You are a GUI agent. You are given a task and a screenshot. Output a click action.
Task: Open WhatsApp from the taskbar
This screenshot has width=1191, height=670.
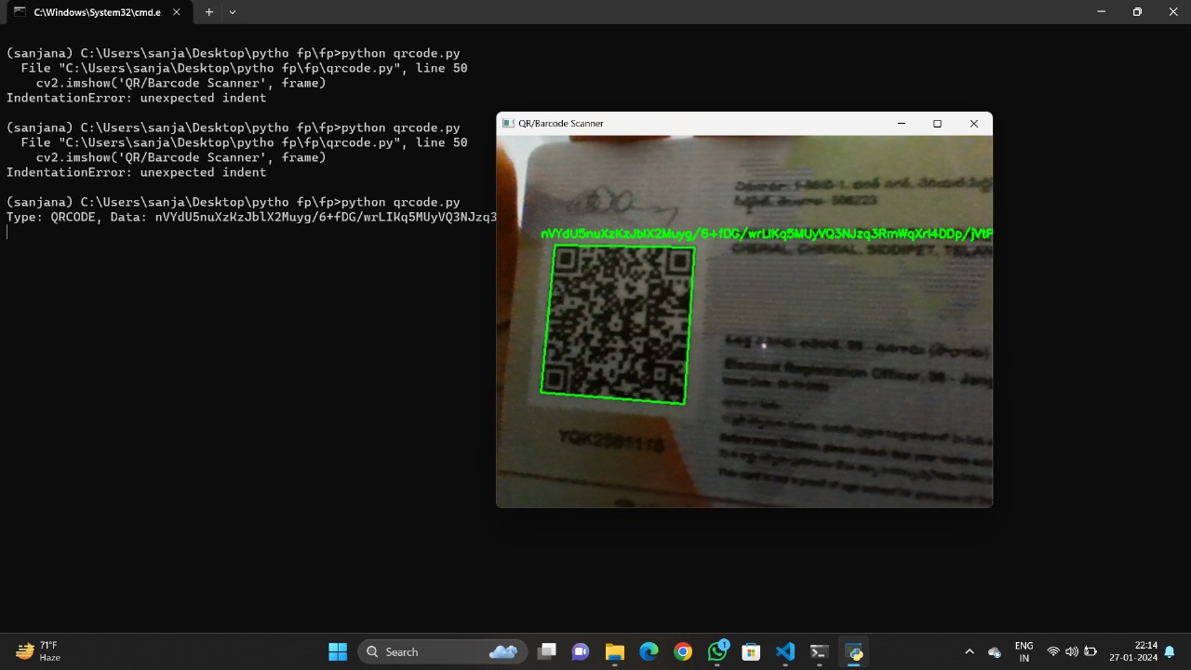click(717, 651)
